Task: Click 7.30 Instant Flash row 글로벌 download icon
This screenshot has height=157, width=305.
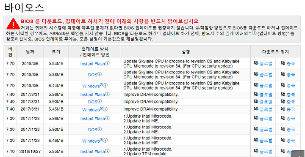Action: point(256,118)
